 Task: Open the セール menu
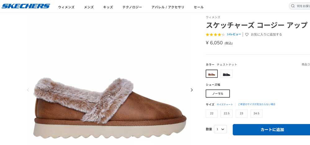pos(199,7)
